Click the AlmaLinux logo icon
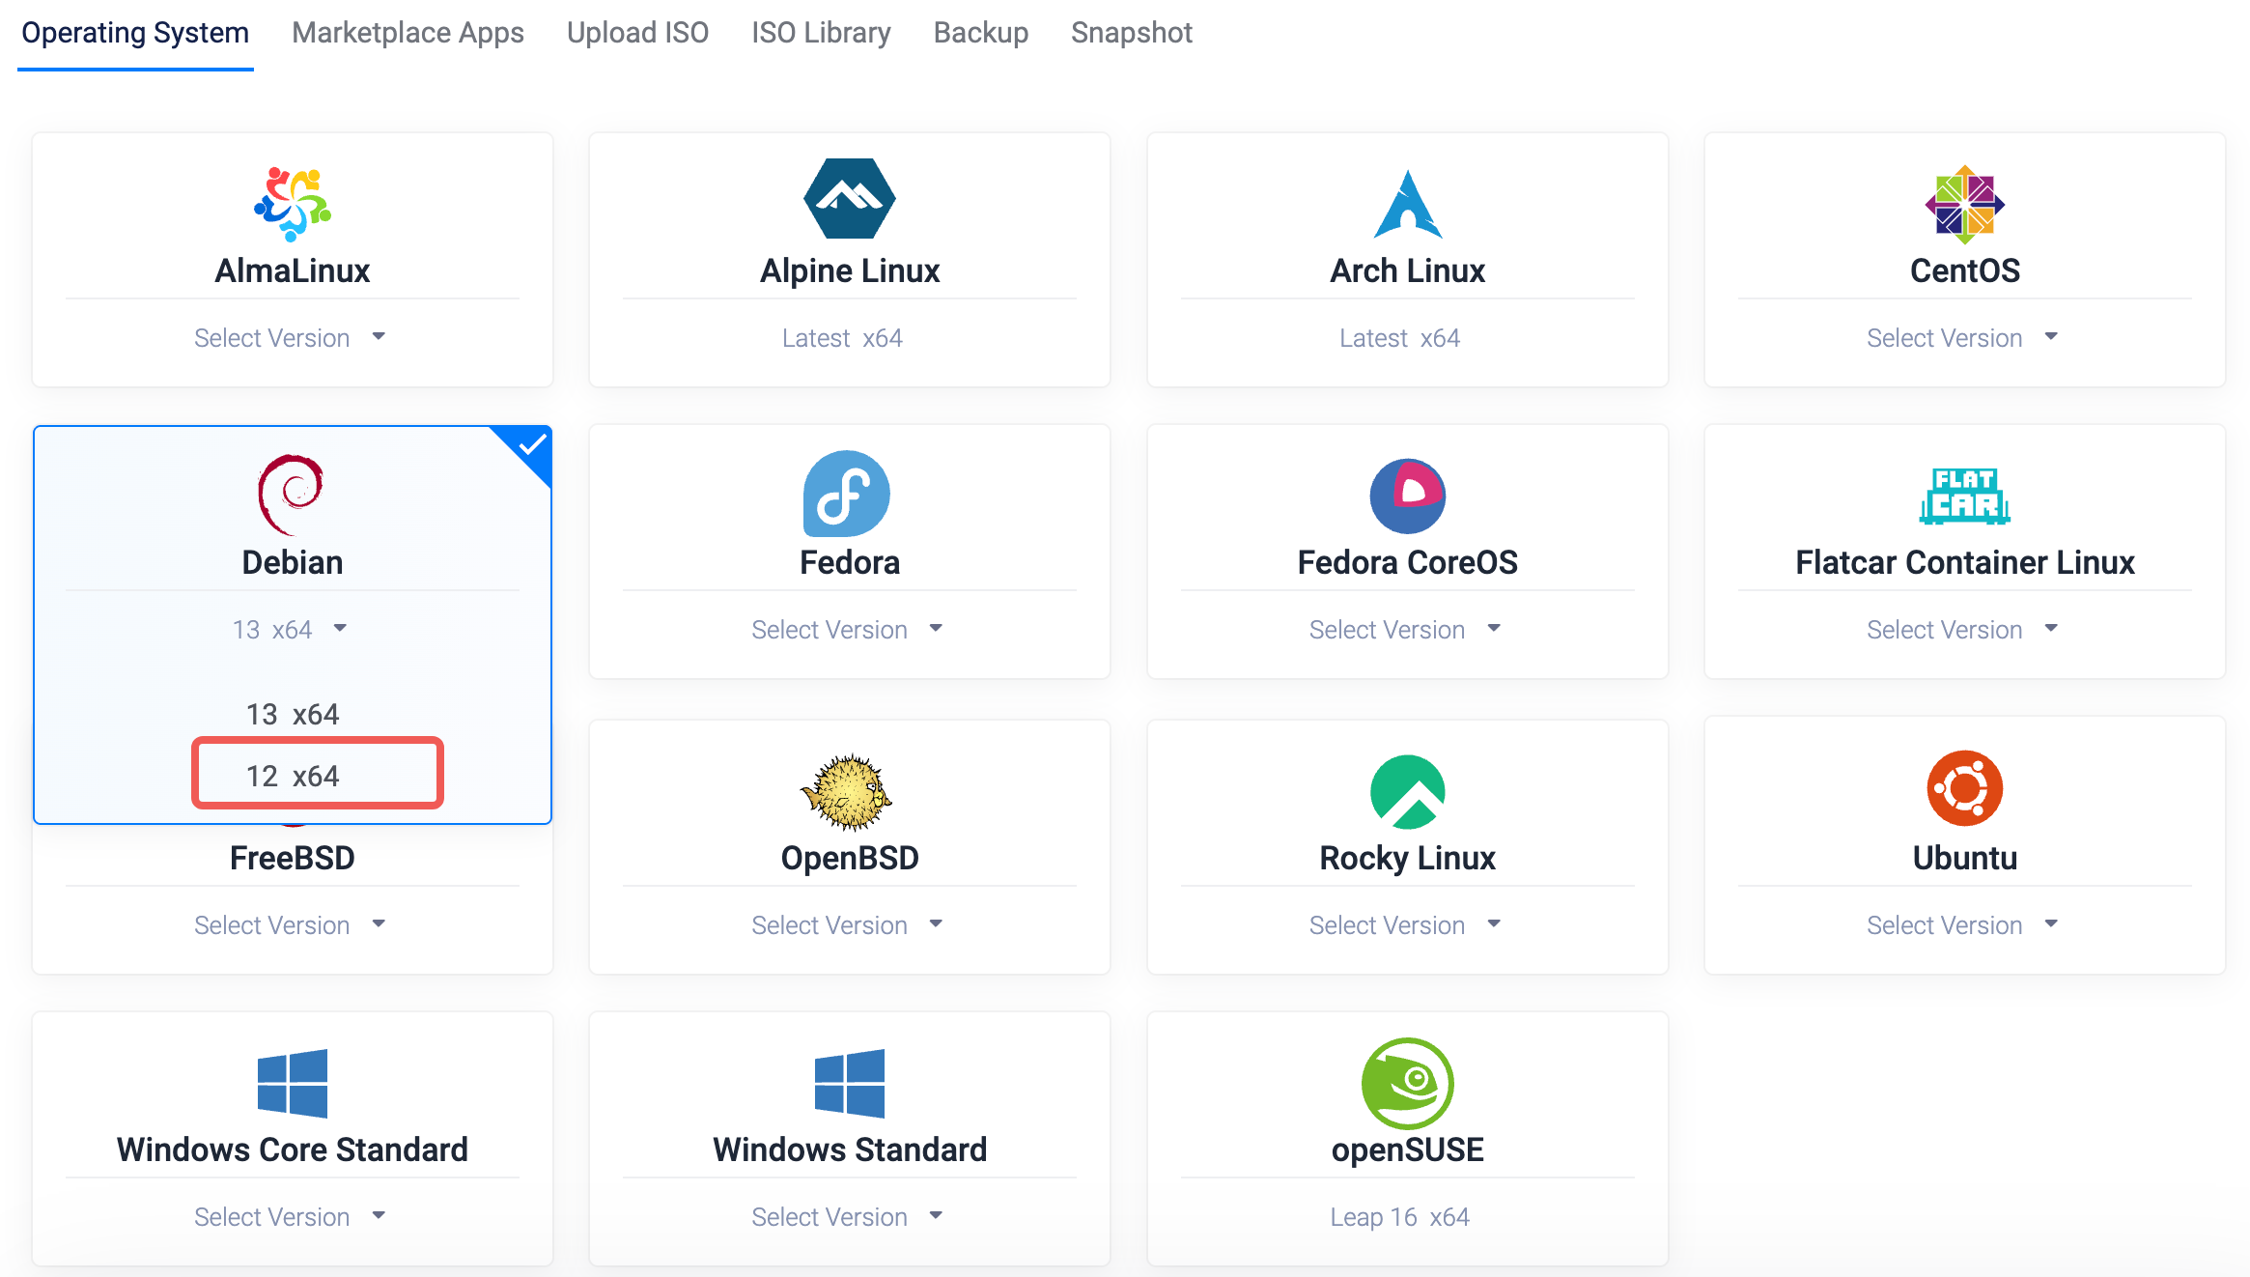Viewport: 2250px width, 1277px height. pos(293,204)
